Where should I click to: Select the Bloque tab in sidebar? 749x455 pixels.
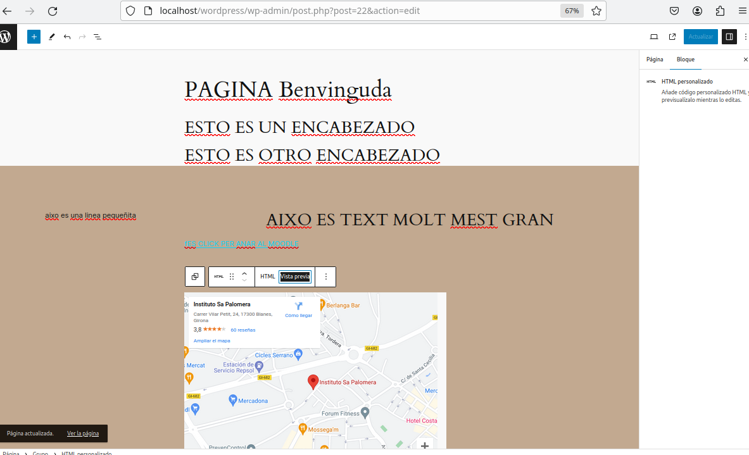[x=685, y=59]
